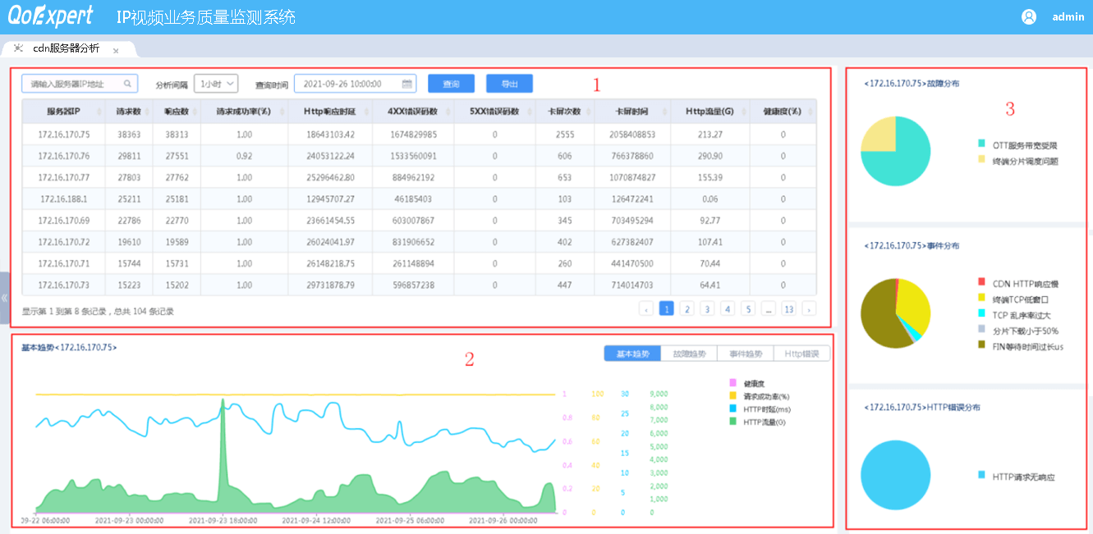Screen dimensions: 1093x534
Task: Click the HTTP请求无响应 blue legend swatch
Action: [x=981, y=476]
